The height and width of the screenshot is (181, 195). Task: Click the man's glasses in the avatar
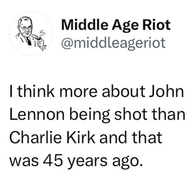click(x=26, y=28)
